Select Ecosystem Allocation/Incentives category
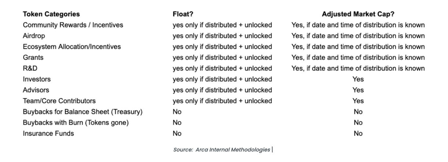The height and width of the screenshot is (162, 448). [x=72, y=47]
